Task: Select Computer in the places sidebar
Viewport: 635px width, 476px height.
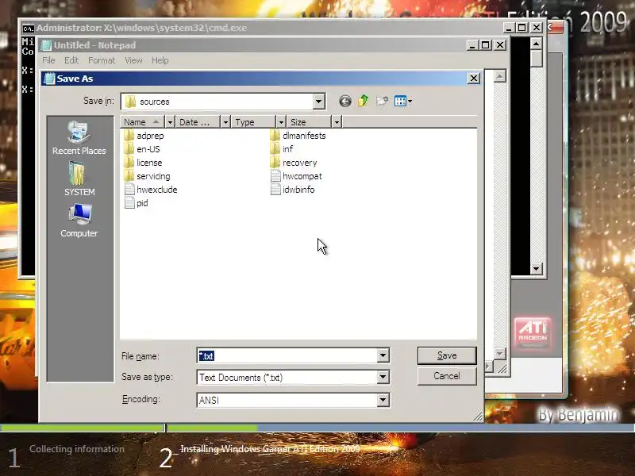Action: click(79, 220)
